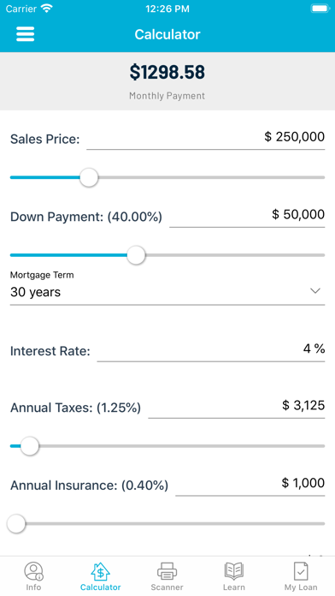
Task: Tap the Wi-Fi status icon
Action: click(x=47, y=9)
